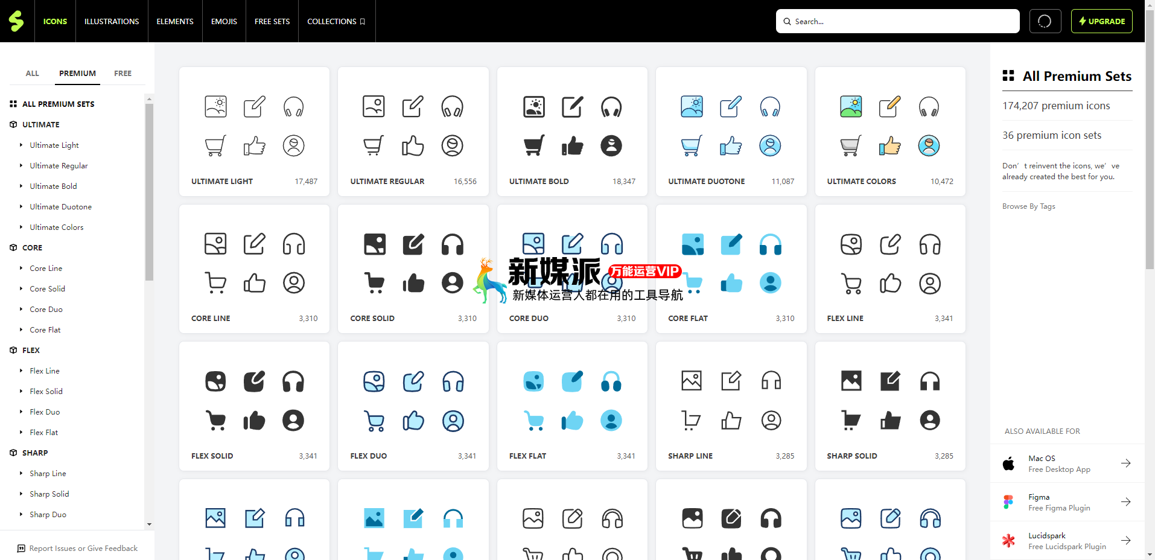This screenshot has width=1155, height=560.
Task: Select Flex Duo in sidebar tree
Action: point(45,412)
